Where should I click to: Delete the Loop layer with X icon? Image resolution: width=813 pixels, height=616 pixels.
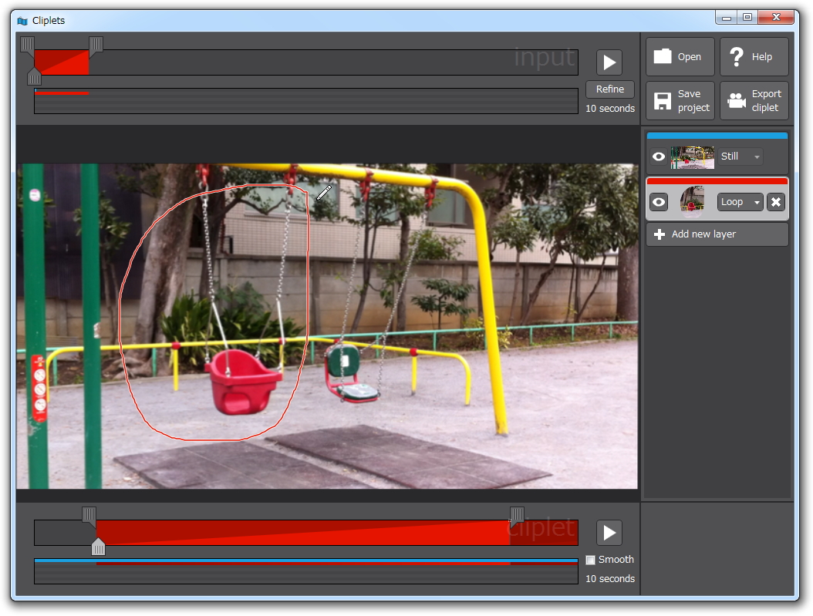(775, 202)
